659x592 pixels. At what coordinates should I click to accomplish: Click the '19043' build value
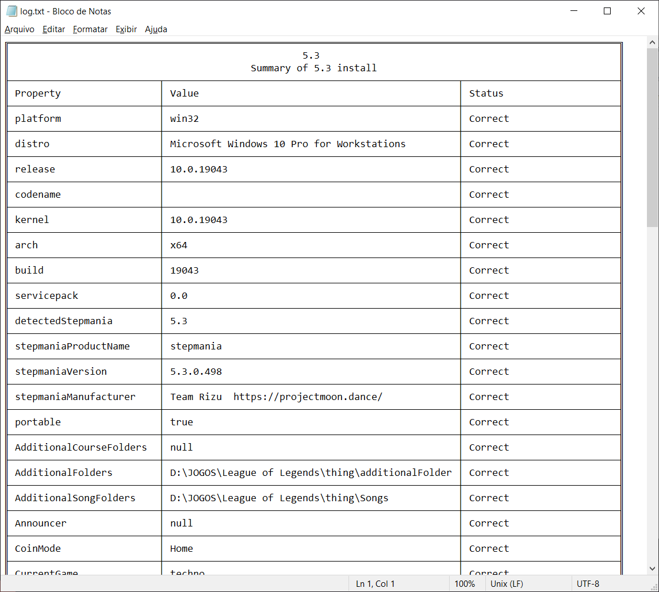[x=184, y=270]
